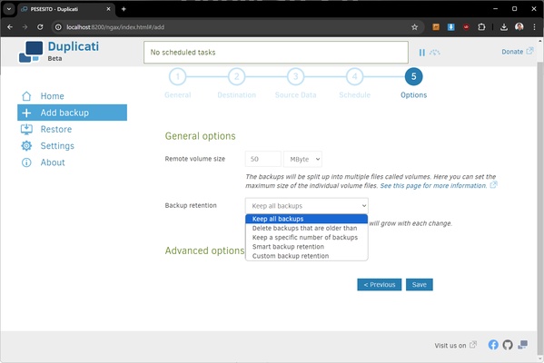Image resolution: width=544 pixels, height=363 pixels.
Task: Open Duplicati GitHub icon
Action: pos(508,345)
